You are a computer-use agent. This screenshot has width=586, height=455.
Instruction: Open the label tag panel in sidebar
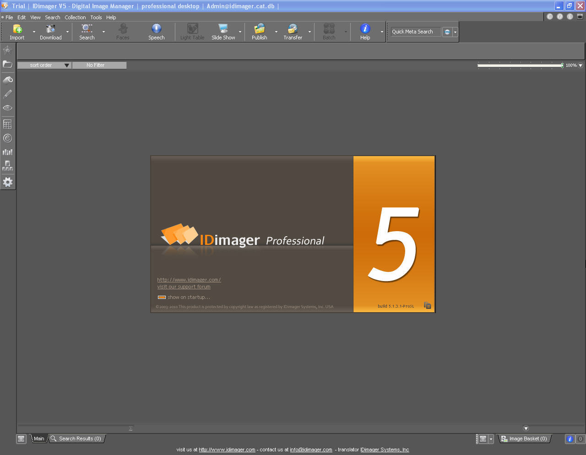[7, 80]
